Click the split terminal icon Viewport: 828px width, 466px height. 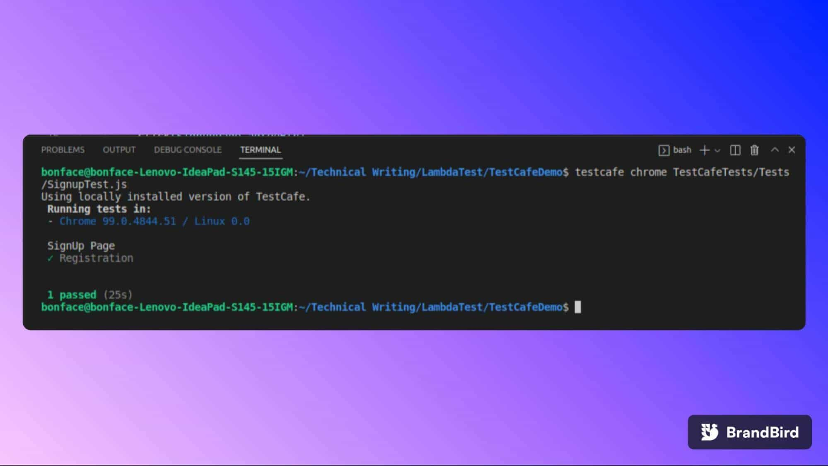[735, 150]
